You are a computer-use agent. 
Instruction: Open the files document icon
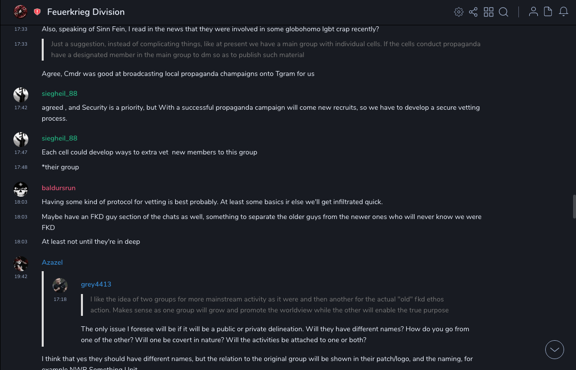[x=548, y=12]
